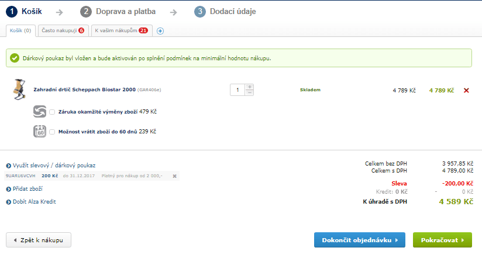Click the red 6 badge on Často nakupuji
The image size is (482, 258).
coord(81,30)
